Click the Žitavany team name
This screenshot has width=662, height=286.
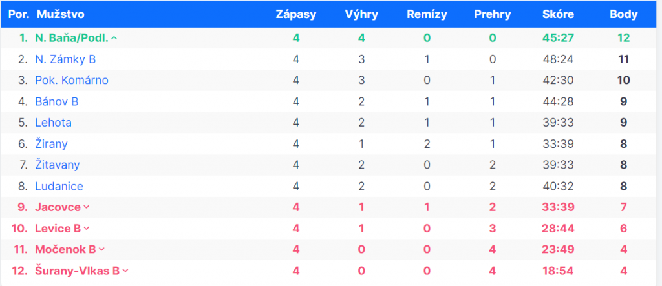58,165
